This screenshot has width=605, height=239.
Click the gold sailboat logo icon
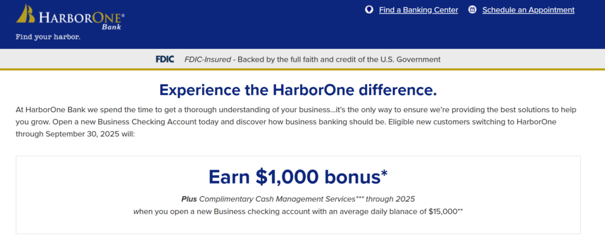click(25, 14)
